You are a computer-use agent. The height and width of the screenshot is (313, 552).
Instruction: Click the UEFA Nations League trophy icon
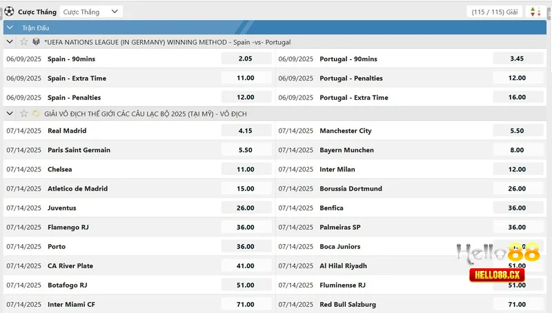[36, 42]
